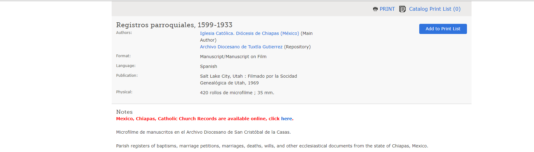534x152 pixels.
Task: Click the Manuscript/Manuscript on Film value
Action: tap(233, 57)
